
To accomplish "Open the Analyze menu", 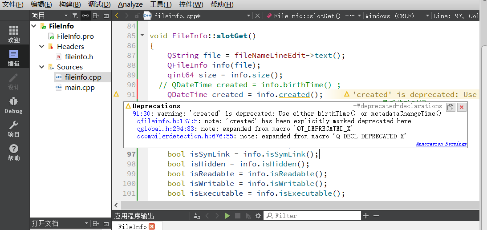I will pos(130,4).
